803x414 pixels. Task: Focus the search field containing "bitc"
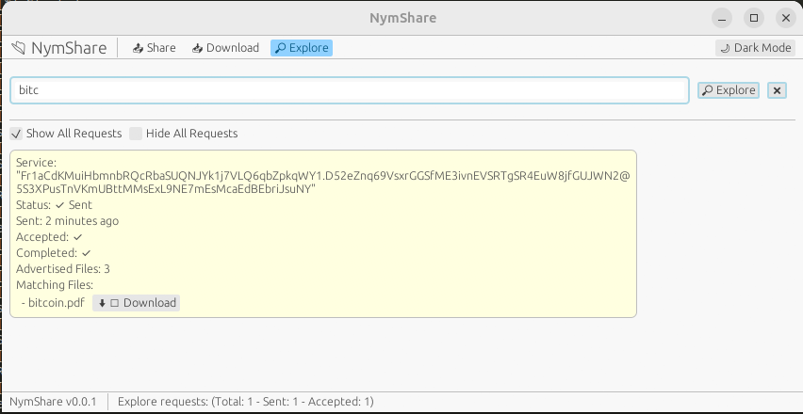tap(349, 90)
